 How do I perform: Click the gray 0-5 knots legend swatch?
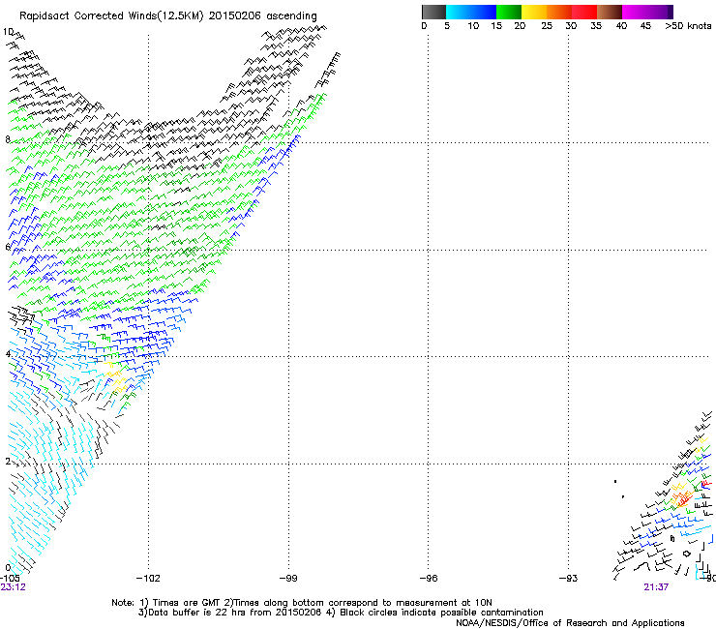[x=433, y=12]
